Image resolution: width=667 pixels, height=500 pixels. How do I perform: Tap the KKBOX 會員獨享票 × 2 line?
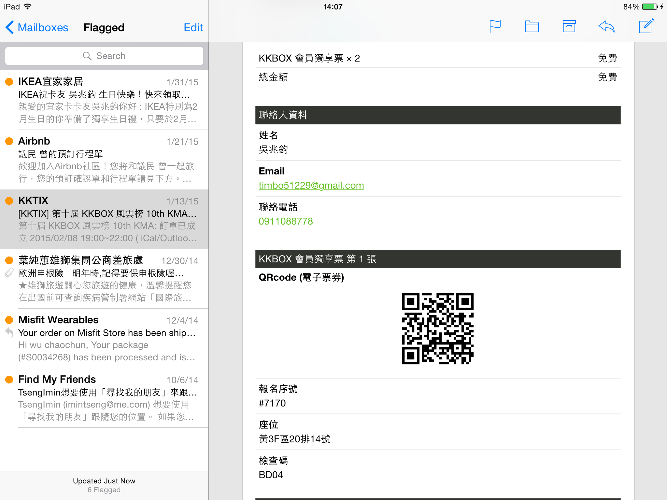[x=309, y=58]
